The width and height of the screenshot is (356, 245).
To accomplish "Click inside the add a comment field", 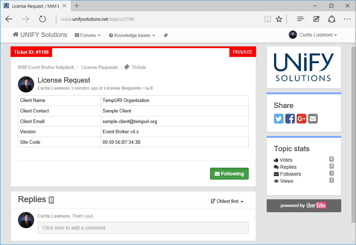I will 143,228.
